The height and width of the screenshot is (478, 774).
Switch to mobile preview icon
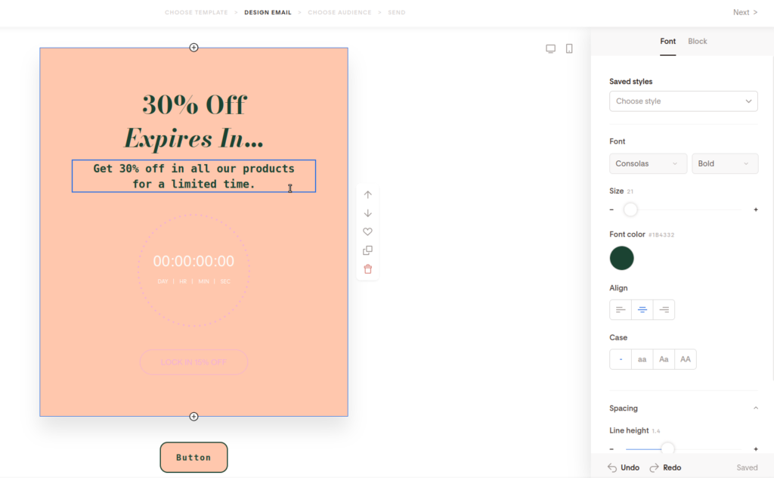coord(569,48)
